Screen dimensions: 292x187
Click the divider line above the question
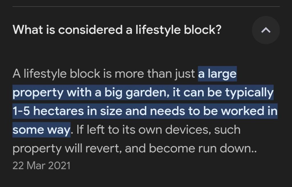(x=146, y=6)
